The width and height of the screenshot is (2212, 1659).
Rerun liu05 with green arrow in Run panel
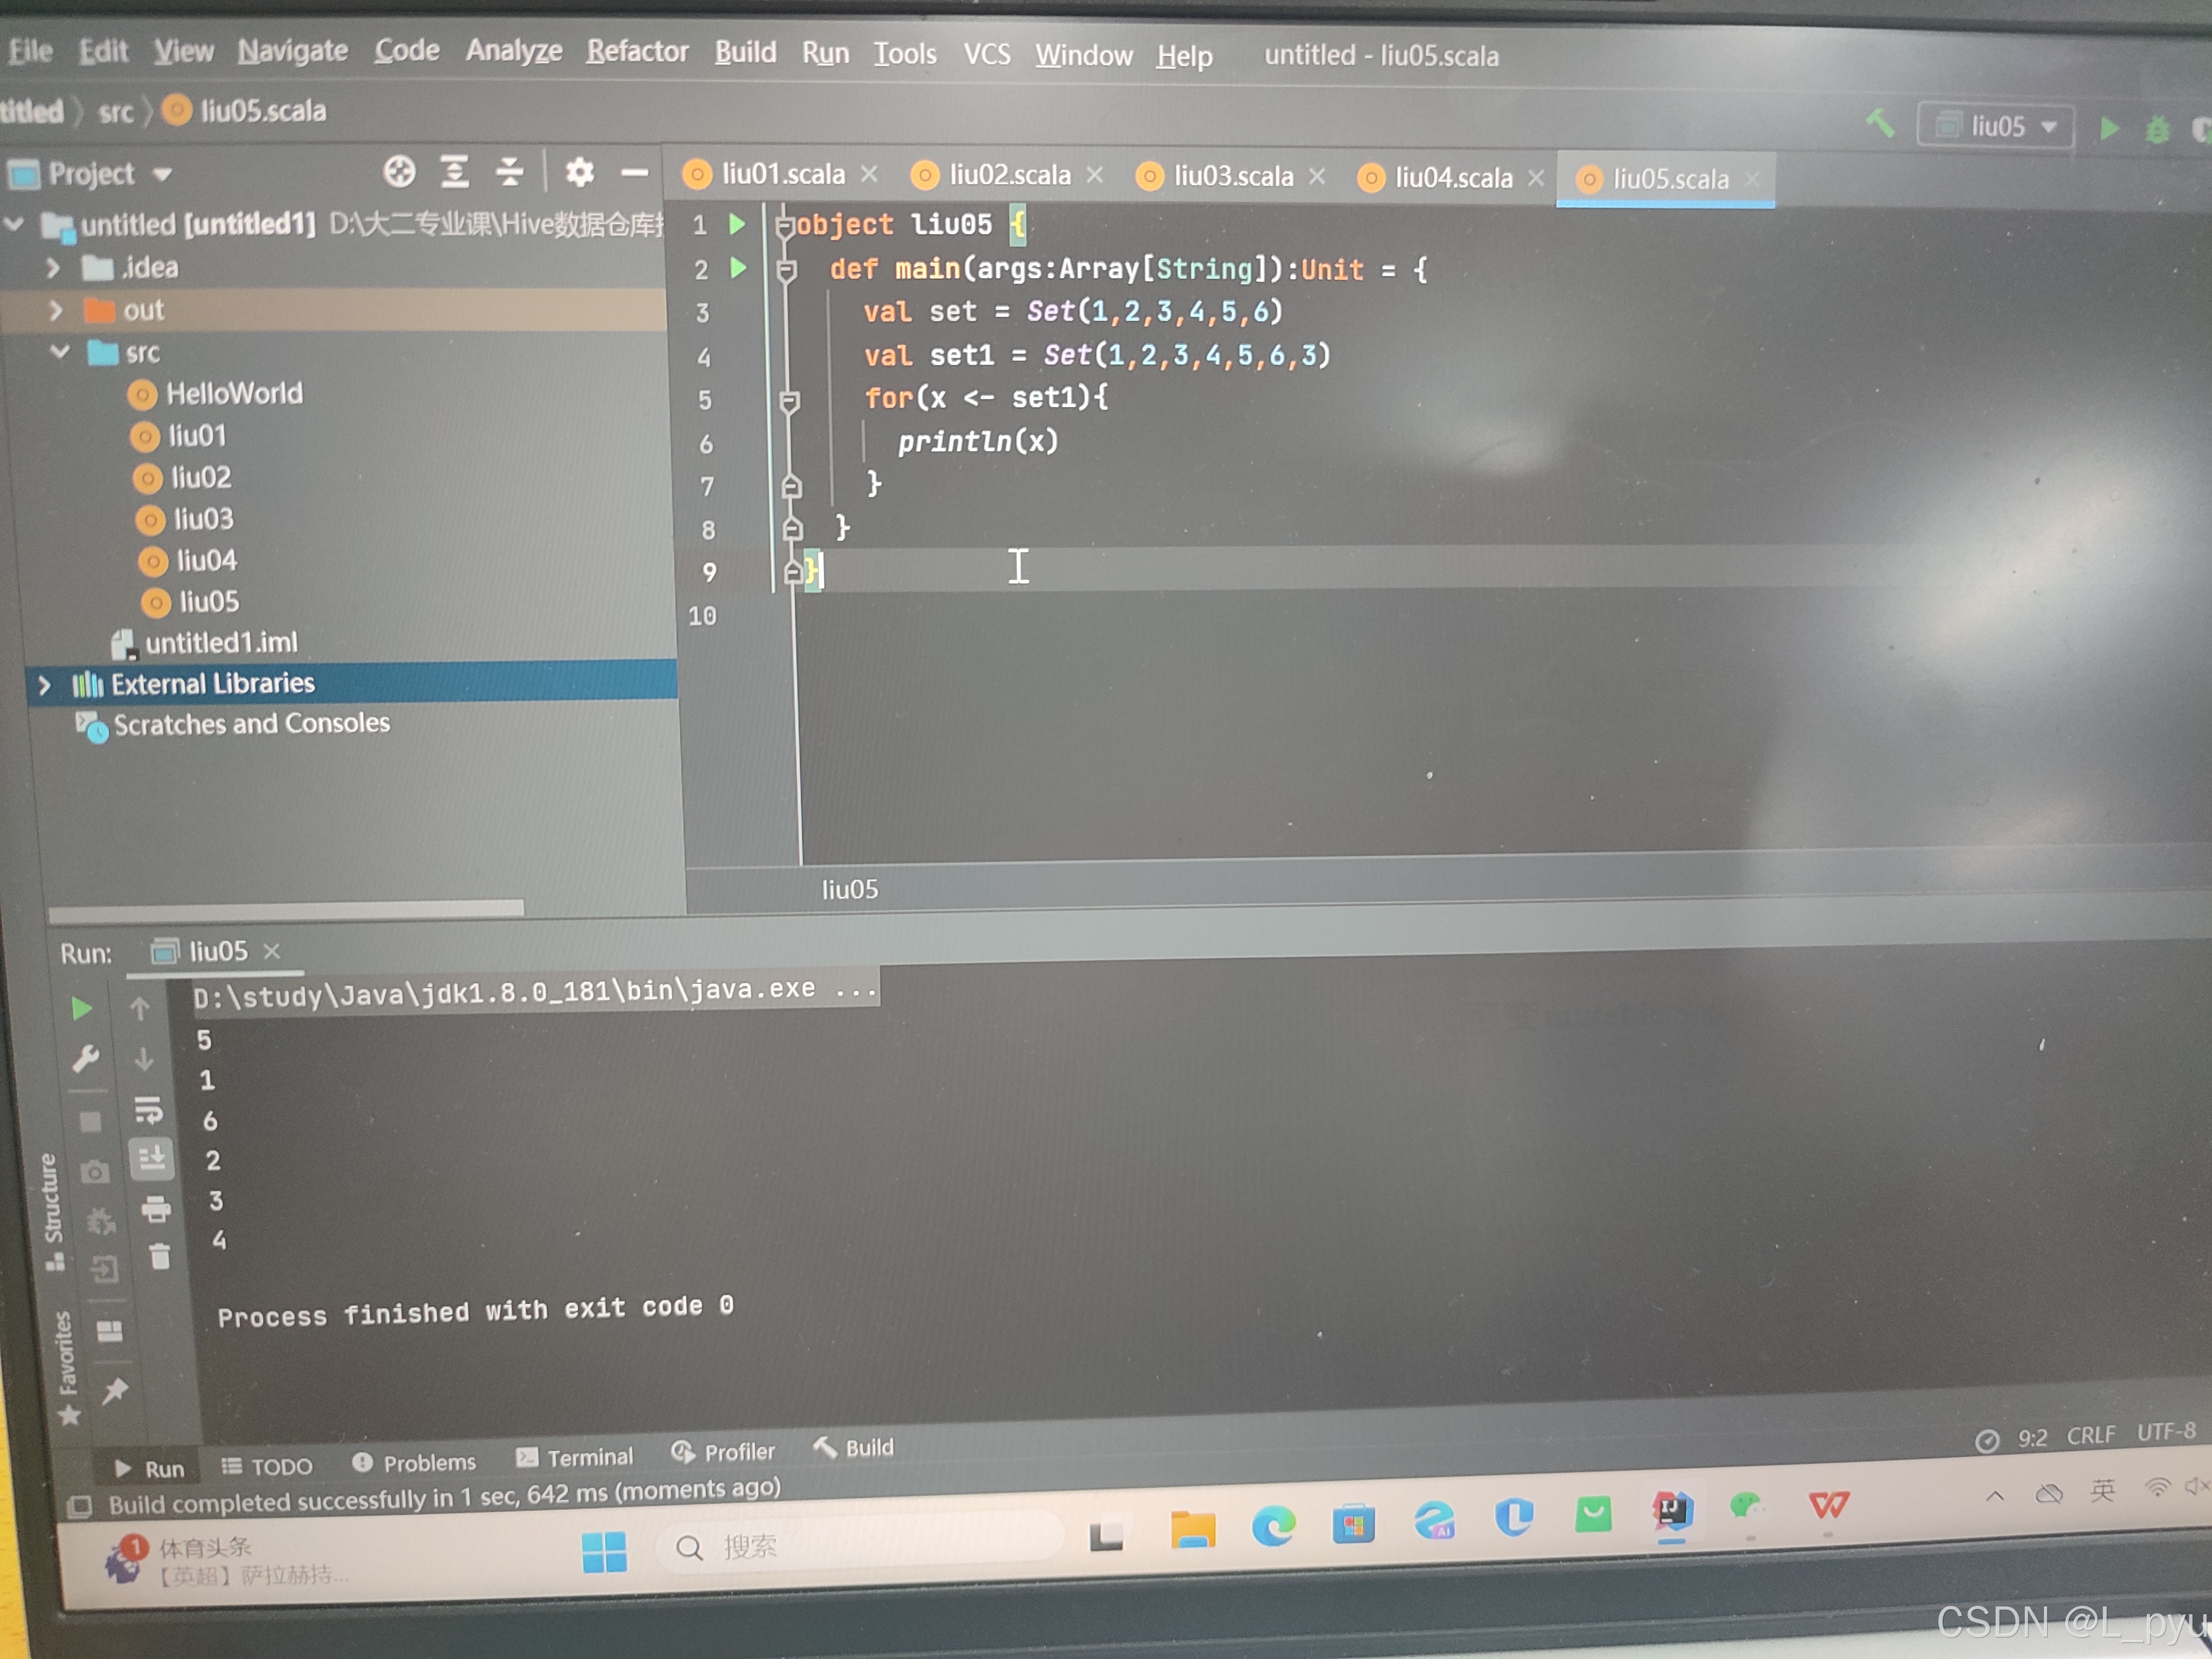pos(82,1008)
